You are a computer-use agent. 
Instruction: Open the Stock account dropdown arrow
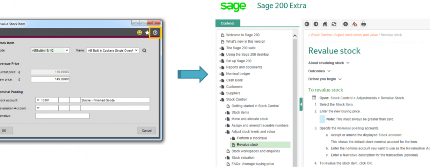(x=38, y=100)
